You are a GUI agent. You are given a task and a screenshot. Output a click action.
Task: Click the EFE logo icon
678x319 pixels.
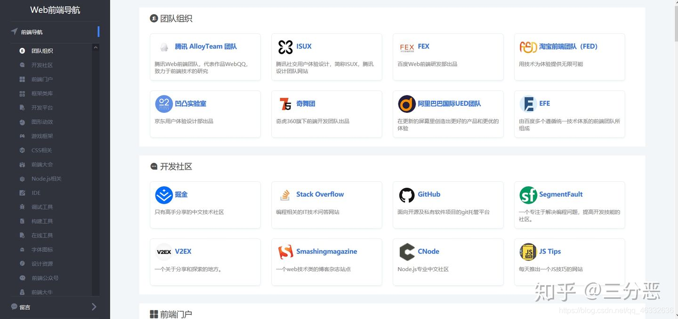click(x=528, y=104)
